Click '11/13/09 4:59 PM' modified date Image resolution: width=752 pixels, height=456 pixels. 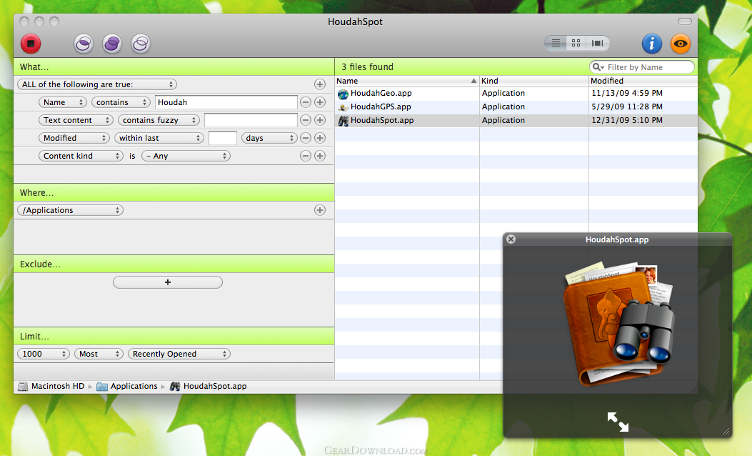[x=627, y=93]
